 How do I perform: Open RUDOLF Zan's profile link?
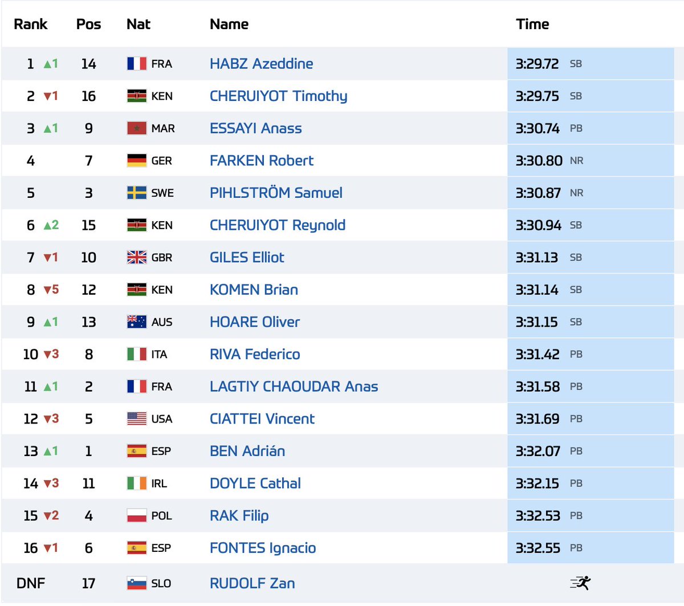[253, 583]
